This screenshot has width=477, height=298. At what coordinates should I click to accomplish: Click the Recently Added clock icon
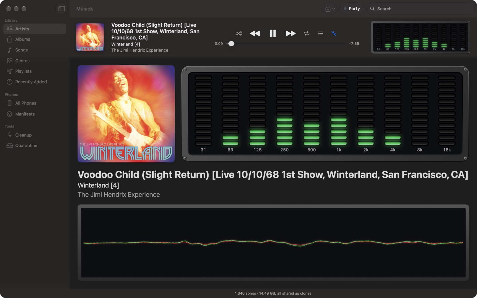pyautogui.click(x=10, y=82)
